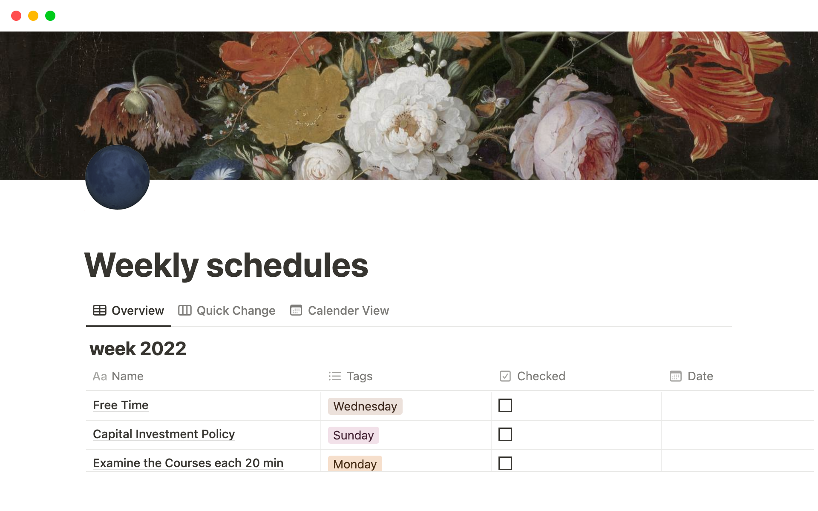Image resolution: width=818 pixels, height=511 pixels.
Task: Tick the Capital Investment Policy checkbox
Action: pos(505,434)
